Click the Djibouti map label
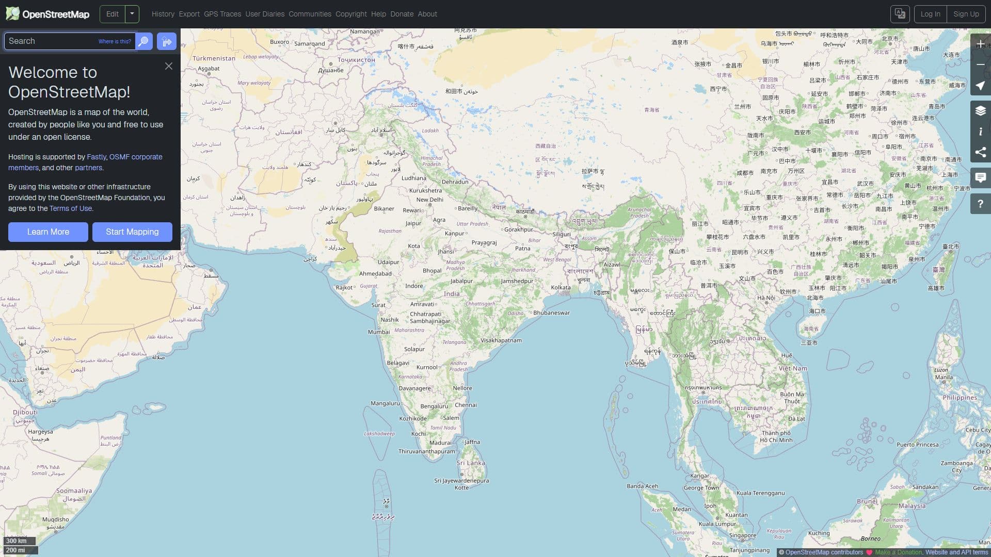This screenshot has width=991, height=557. pyautogui.click(x=25, y=412)
